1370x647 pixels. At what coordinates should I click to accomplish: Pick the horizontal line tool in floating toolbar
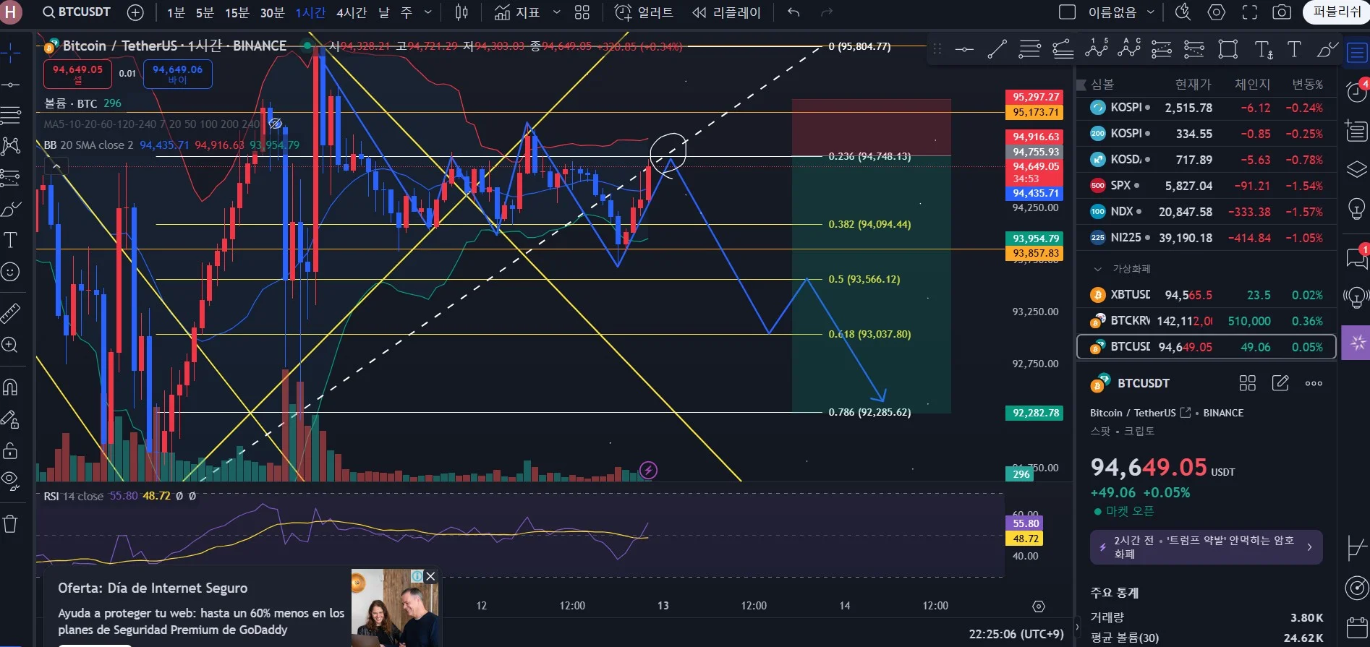pos(964,49)
